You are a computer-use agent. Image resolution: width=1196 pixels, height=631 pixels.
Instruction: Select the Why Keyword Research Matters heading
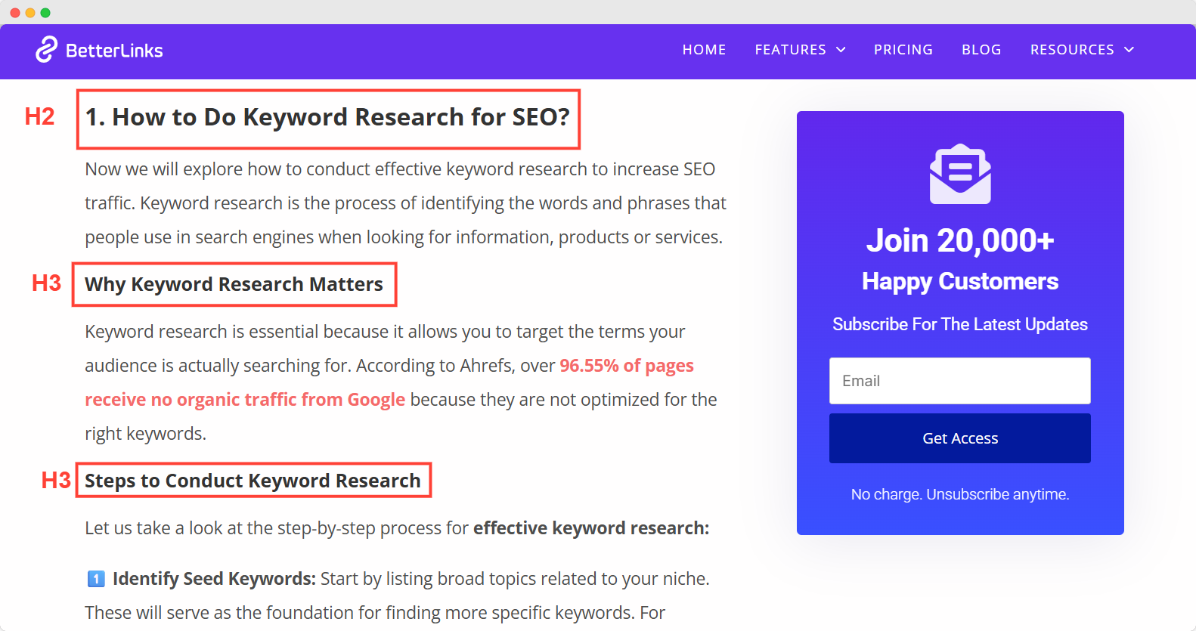[x=234, y=284]
